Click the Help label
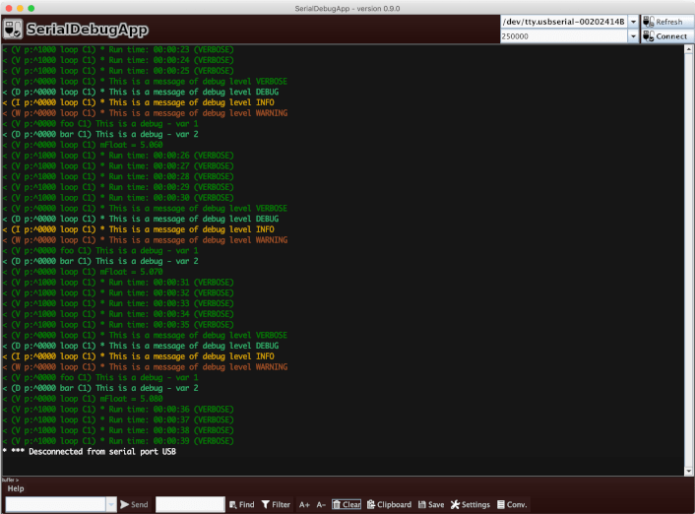 click(x=16, y=488)
